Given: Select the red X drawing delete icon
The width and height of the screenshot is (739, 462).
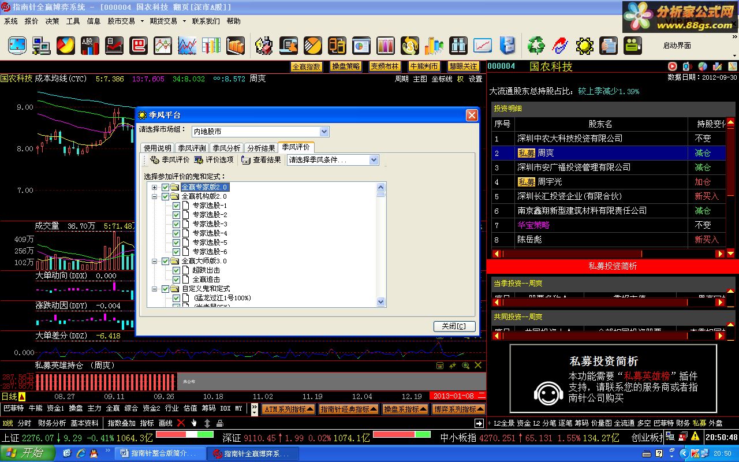Looking at the screenshot, I should click(181, 423).
